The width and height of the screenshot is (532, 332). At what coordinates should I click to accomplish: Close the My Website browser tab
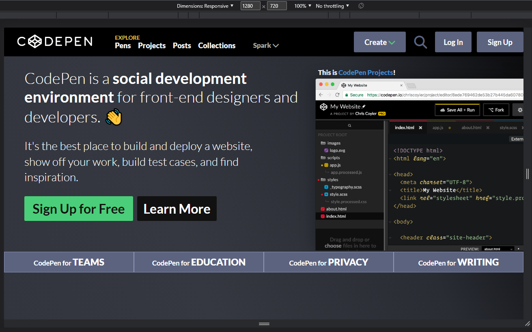[401, 85]
